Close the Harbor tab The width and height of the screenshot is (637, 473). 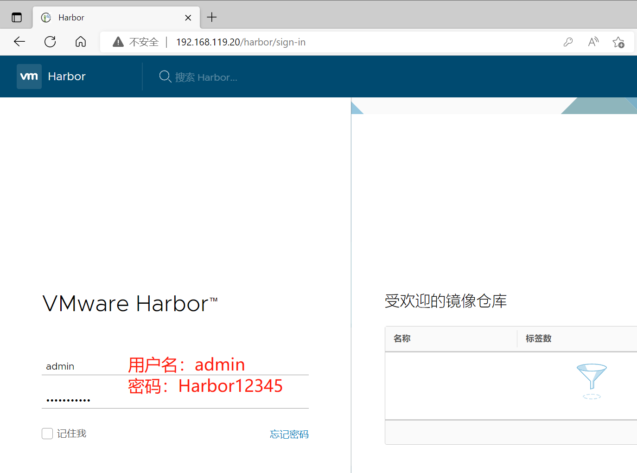(x=188, y=18)
